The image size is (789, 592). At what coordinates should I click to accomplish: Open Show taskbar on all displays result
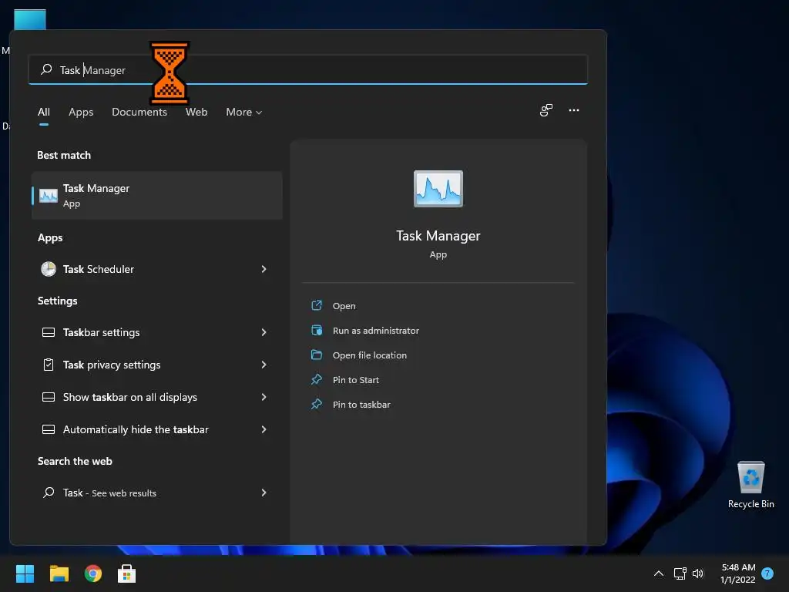(157, 397)
